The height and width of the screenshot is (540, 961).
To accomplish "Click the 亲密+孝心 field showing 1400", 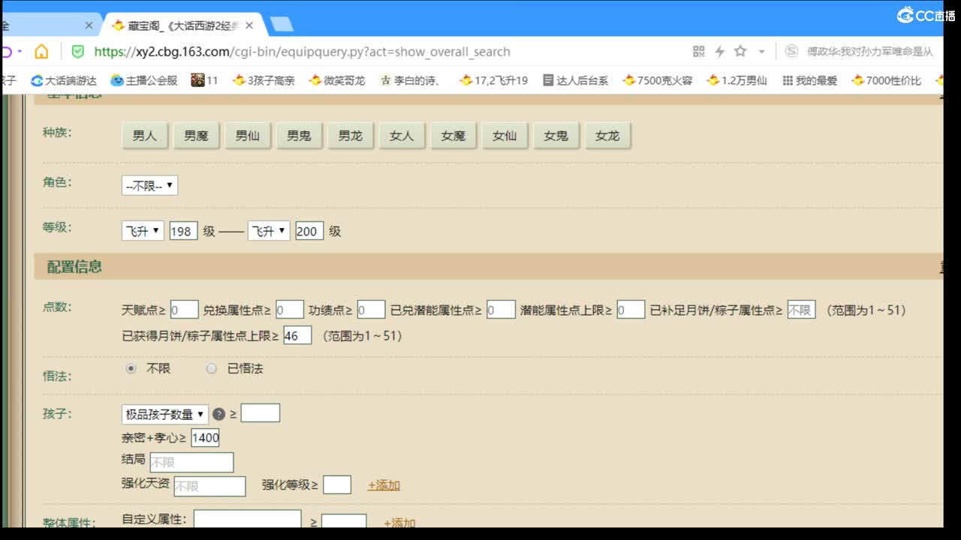I will click(205, 437).
